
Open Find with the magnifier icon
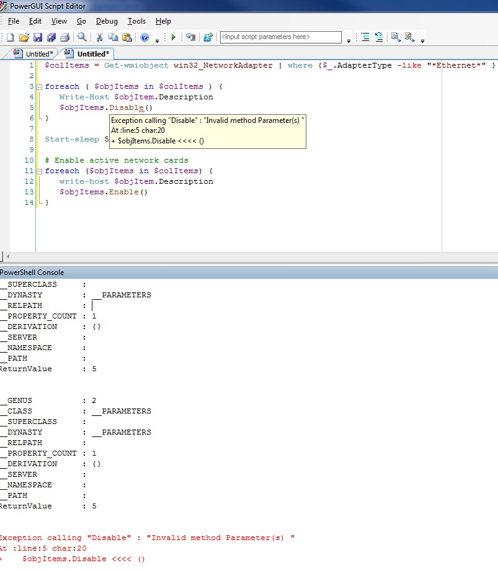pyautogui.click(x=82, y=37)
